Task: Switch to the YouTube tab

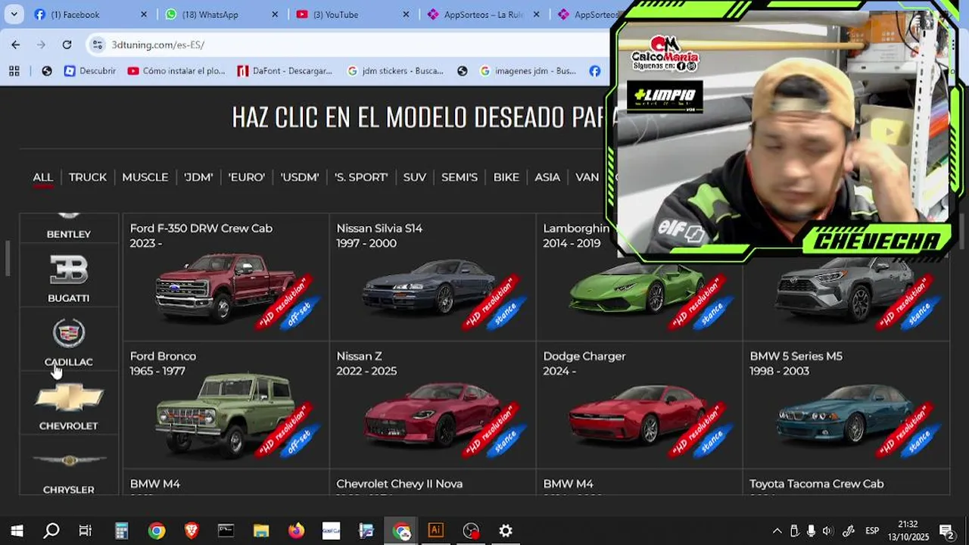Action: tap(352, 14)
